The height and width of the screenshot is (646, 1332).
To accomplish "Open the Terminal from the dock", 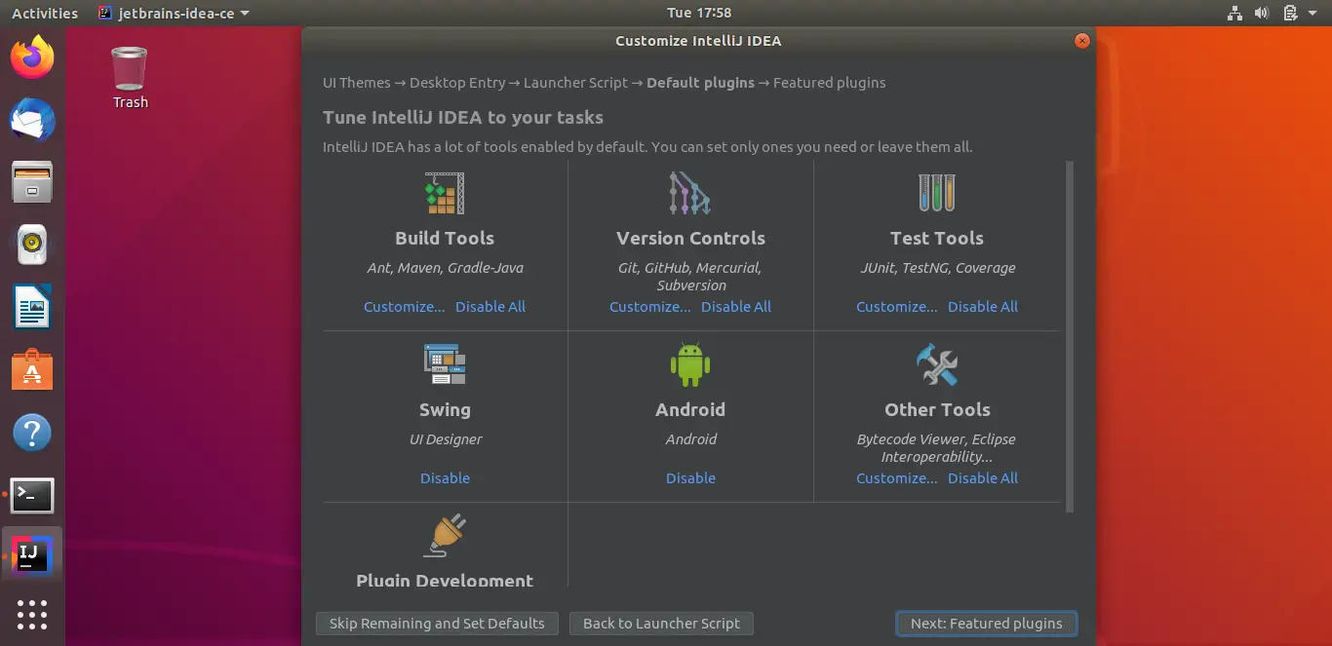I will coord(32,495).
